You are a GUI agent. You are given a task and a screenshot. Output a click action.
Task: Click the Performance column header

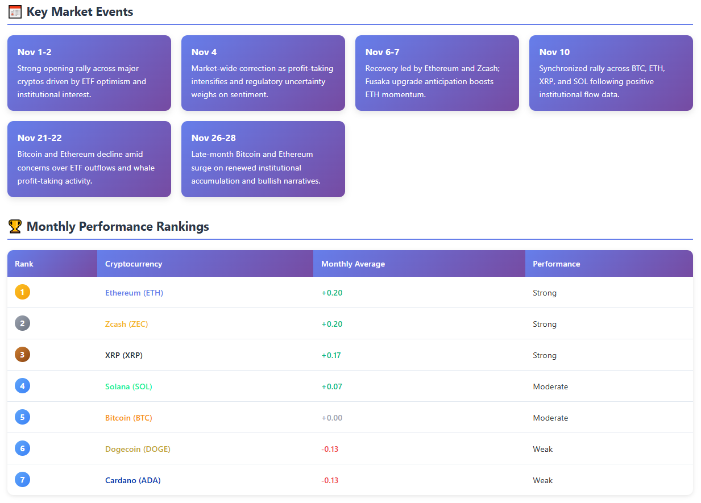click(609, 264)
